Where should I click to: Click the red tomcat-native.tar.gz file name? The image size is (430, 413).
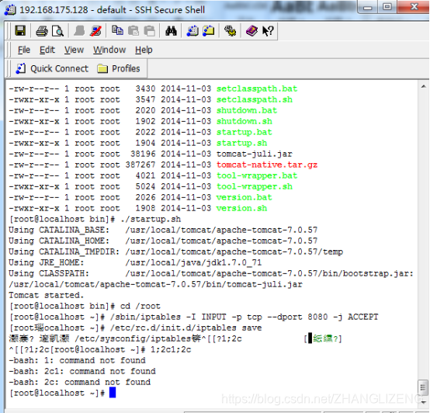click(267, 165)
